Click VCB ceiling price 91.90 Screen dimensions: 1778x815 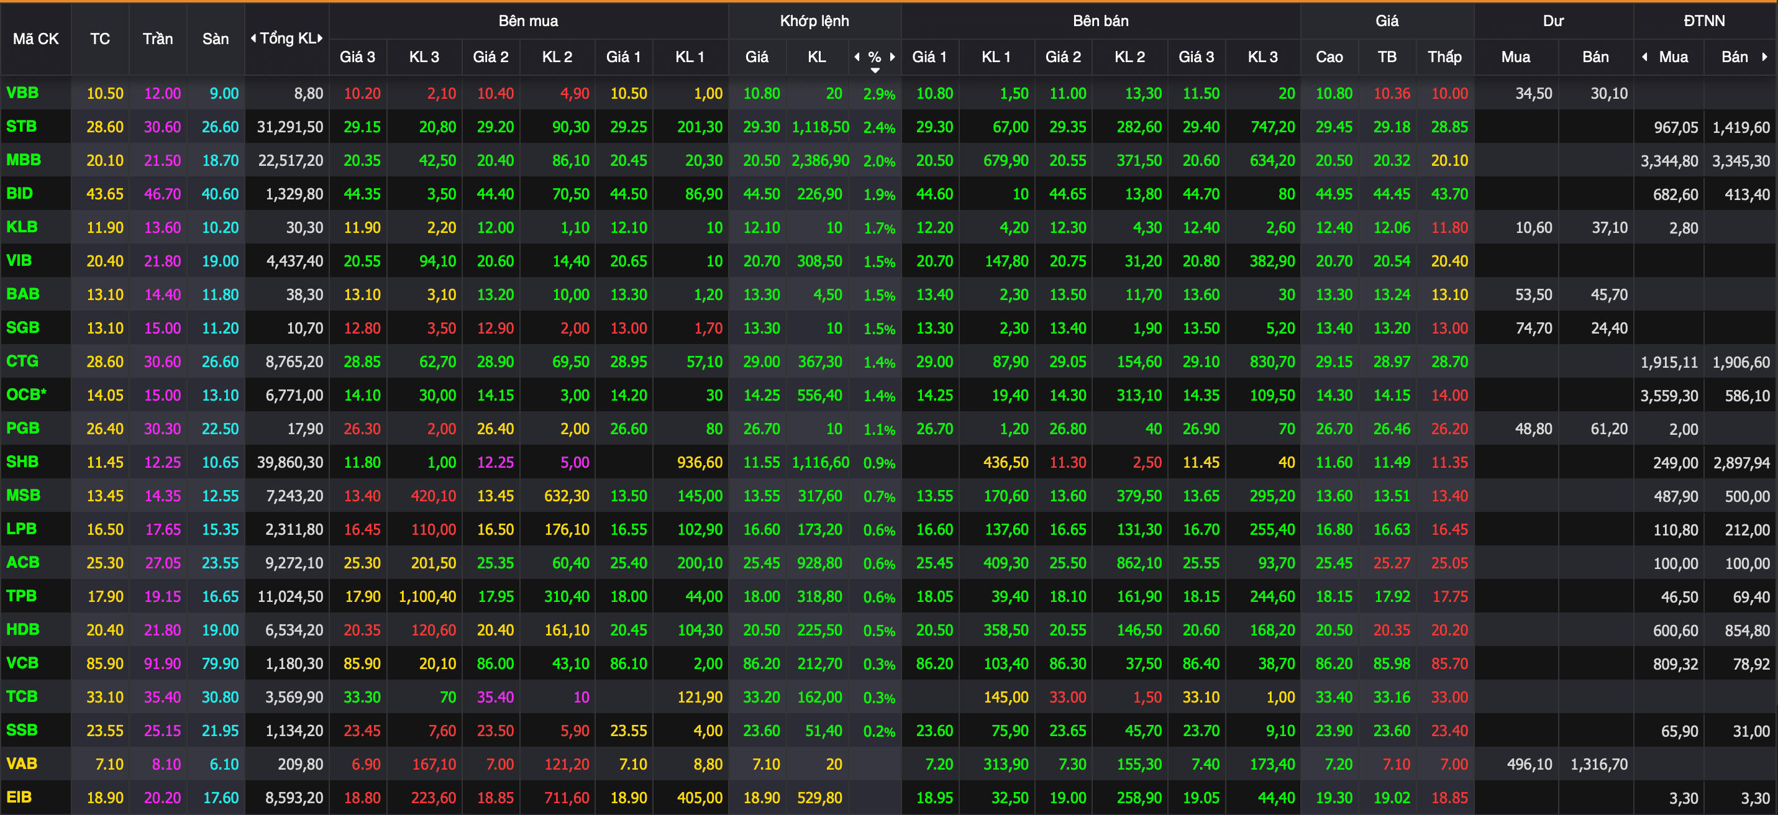(162, 663)
